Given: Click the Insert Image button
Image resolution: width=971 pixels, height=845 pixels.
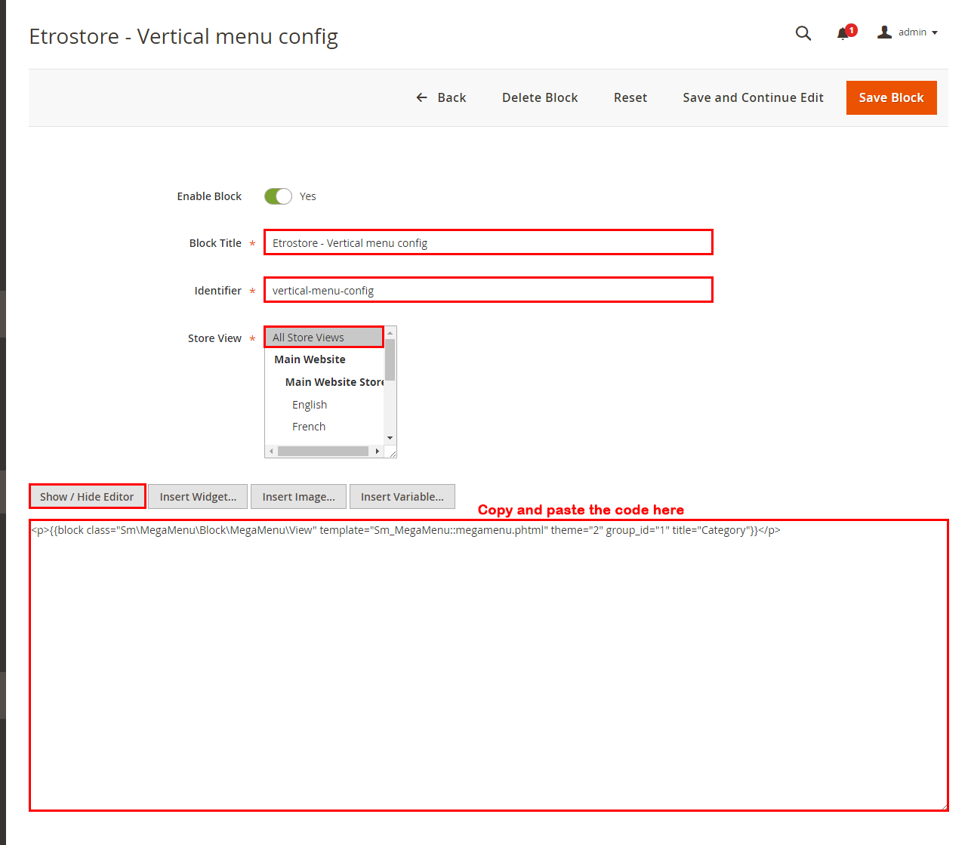Looking at the screenshot, I should tap(298, 496).
